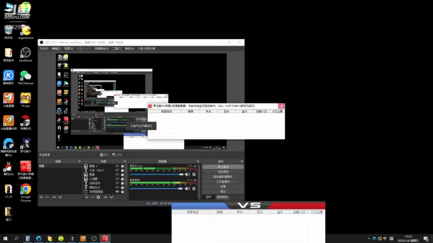
Task: Toggle visibility of 即时比分 source
Action: pyautogui.click(x=117, y=187)
